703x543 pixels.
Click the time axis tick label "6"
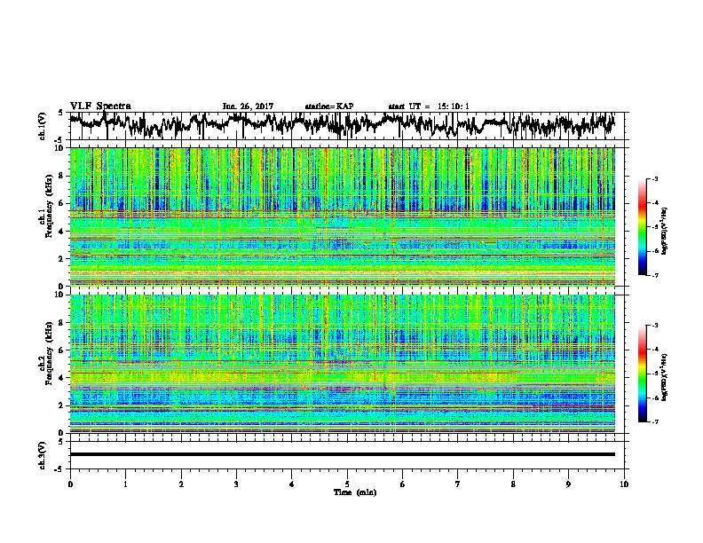point(403,484)
